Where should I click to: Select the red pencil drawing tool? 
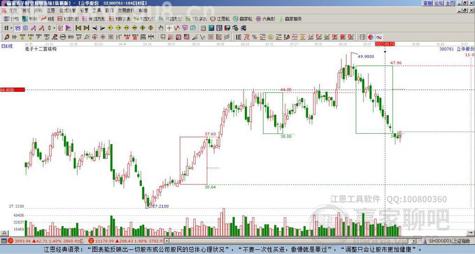coord(6,37)
